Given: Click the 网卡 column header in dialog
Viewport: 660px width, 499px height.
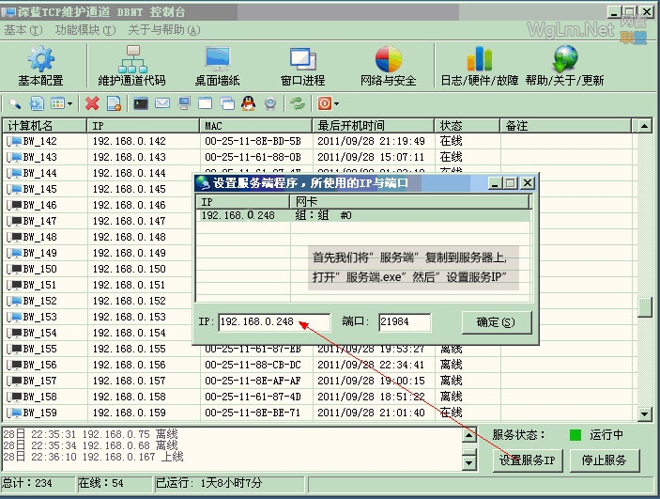Looking at the screenshot, I should [409, 202].
